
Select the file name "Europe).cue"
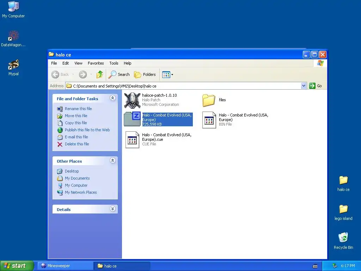[x=153, y=139]
